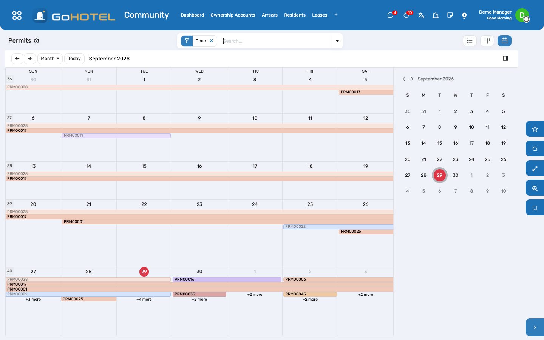Go to next month with right arrow
544x340 pixels.
(x=29, y=59)
